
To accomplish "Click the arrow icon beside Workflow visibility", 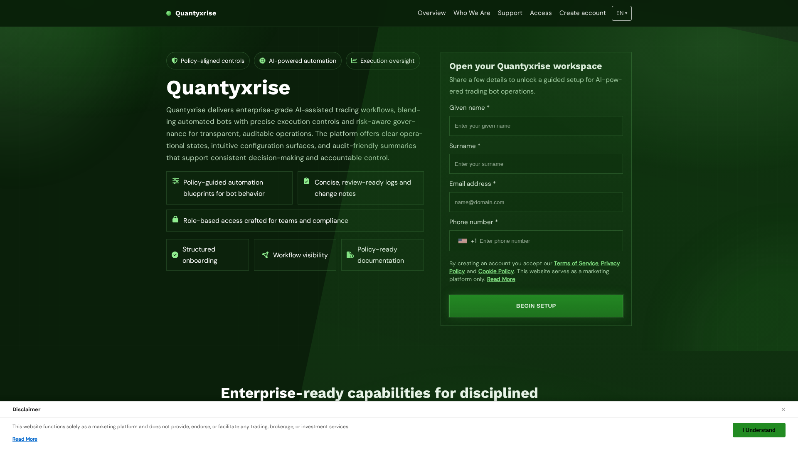I will [x=265, y=255].
